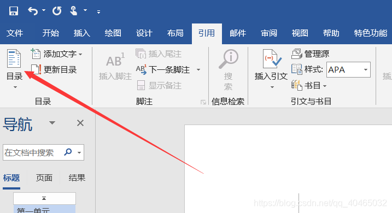The height and width of the screenshot is (213, 392).
Task: Expand the 目录 button dropdown arrow
Action: coord(15,87)
